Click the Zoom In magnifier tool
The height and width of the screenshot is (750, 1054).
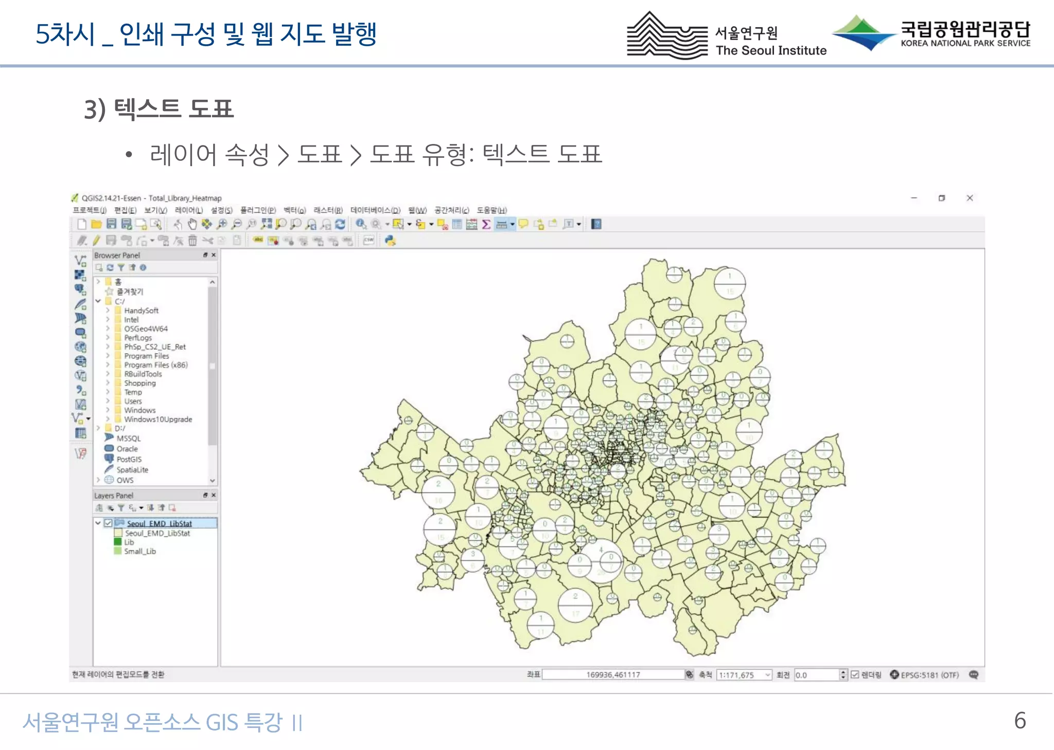click(222, 224)
